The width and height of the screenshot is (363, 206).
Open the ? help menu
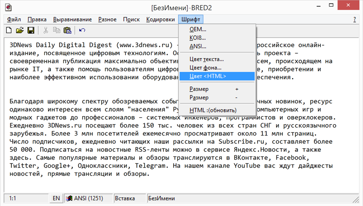coord(355,19)
